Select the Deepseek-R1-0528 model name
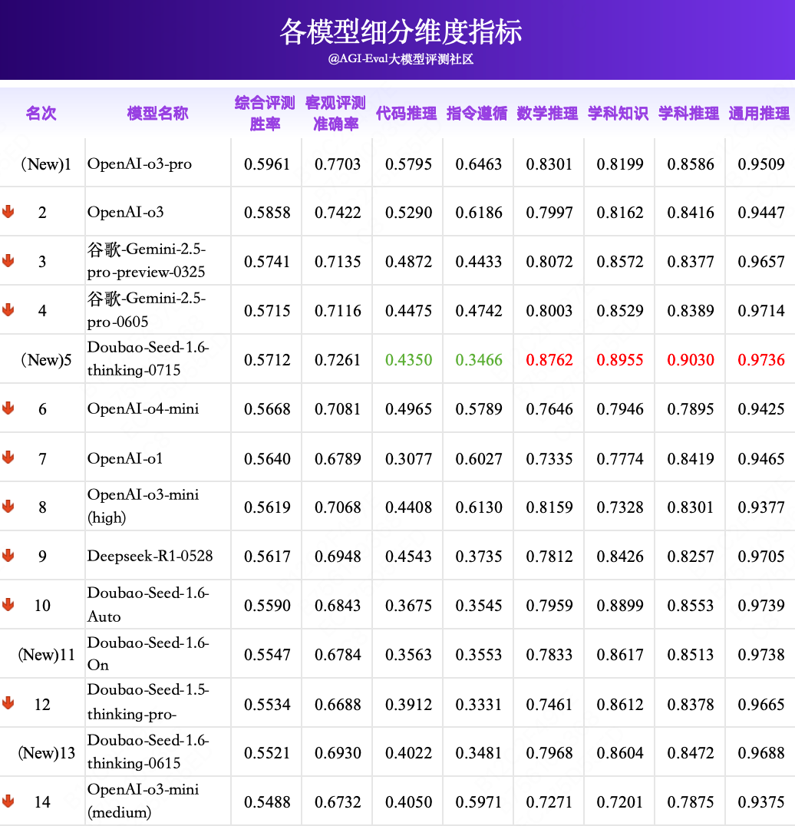Viewport: 795px width, 826px height. coord(150,557)
